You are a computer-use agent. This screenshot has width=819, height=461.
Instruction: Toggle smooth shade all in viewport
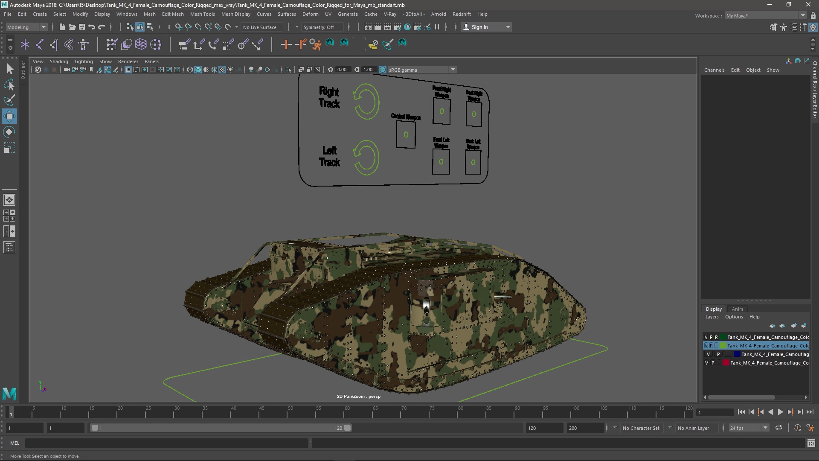point(198,70)
